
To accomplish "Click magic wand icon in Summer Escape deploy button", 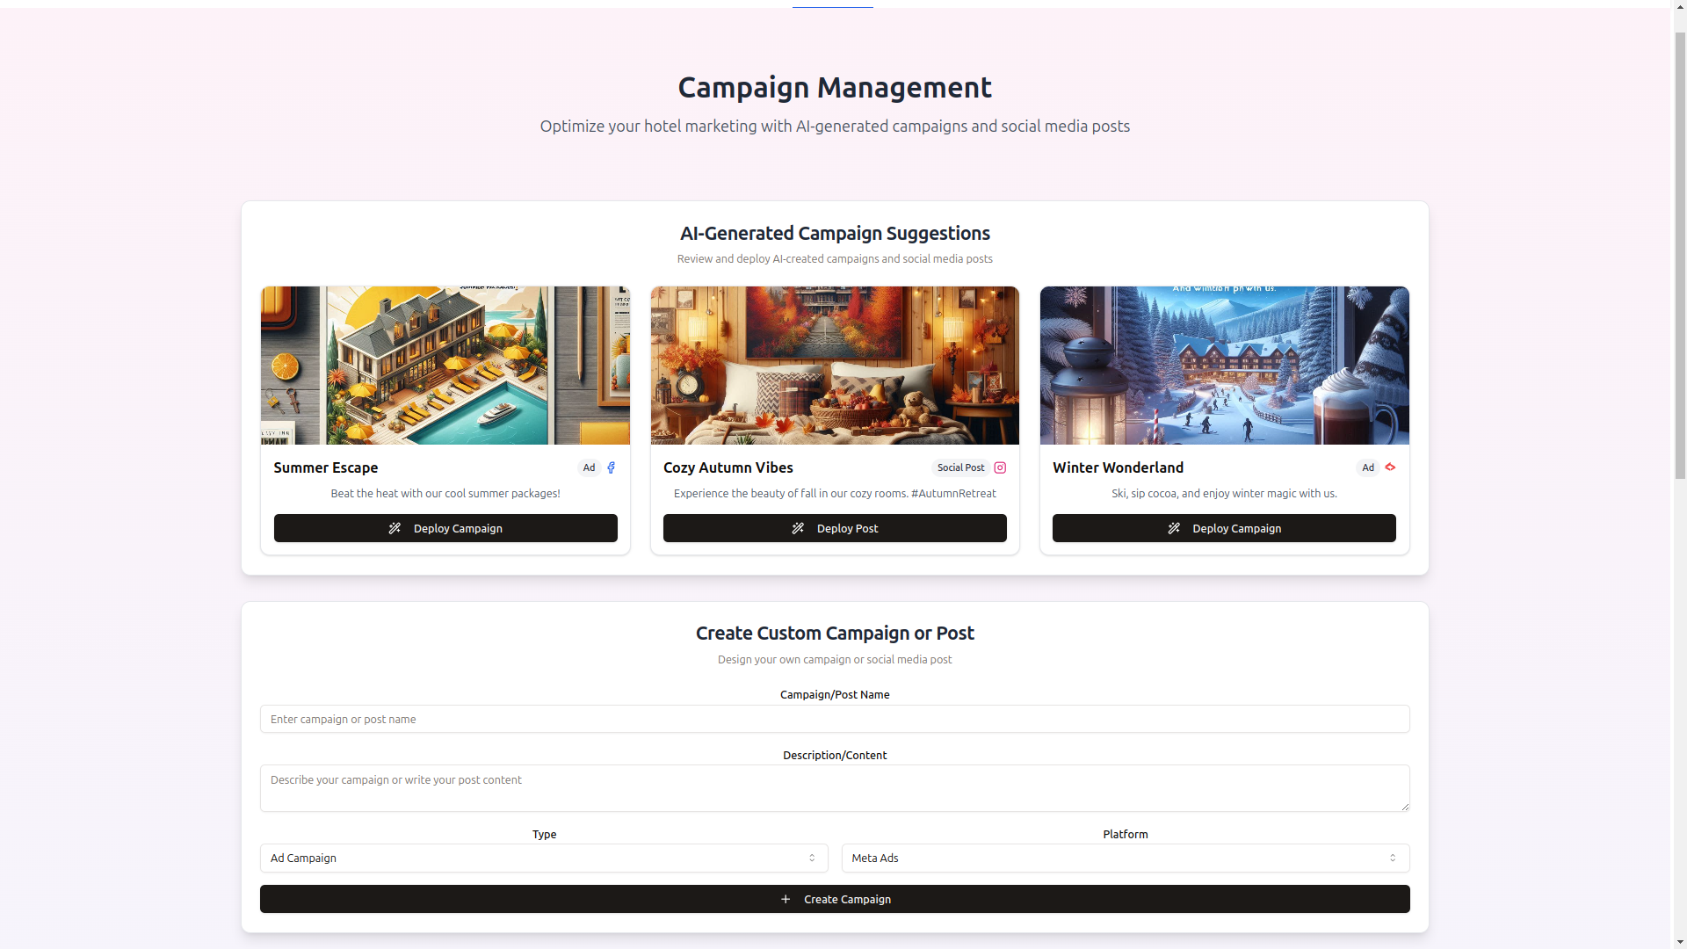I will [x=395, y=528].
